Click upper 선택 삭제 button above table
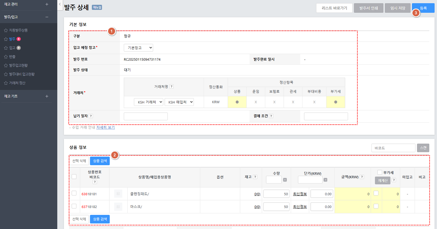Screen dimensions: 437x229 (79, 161)
